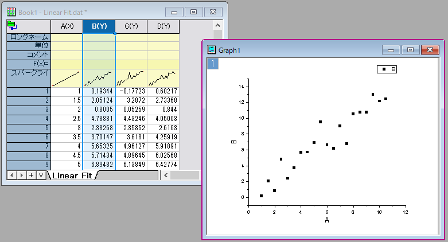448x242 pixels.
Task: Click sparkline thumbnail in column B
Action: (x=99, y=78)
